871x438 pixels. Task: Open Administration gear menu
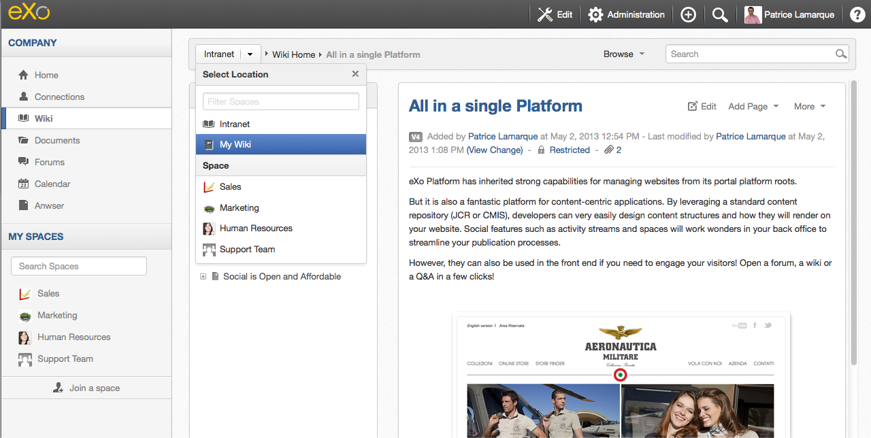point(626,14)
